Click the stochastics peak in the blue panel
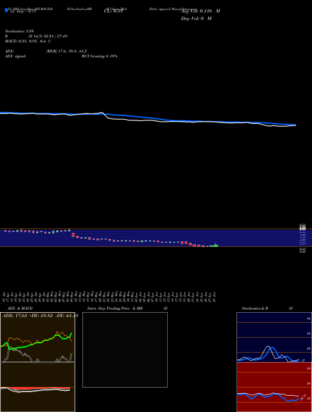This screenshot has height=412, width=312. click(268, 347)
